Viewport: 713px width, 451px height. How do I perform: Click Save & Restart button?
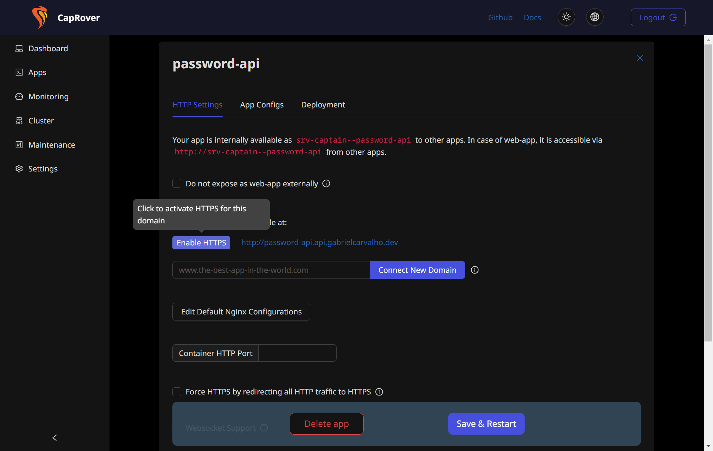486,424
